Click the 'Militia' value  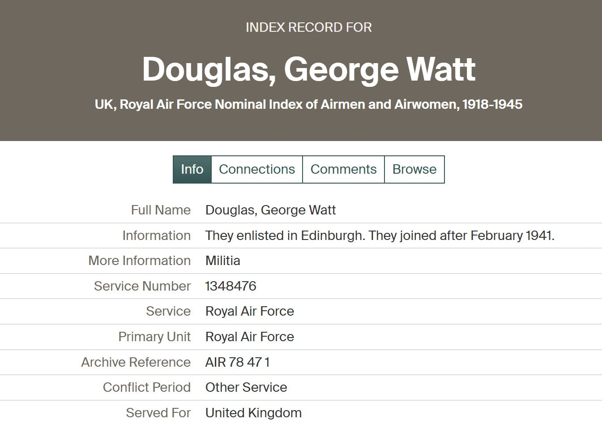pyautogui.click(x=223, y=261)
